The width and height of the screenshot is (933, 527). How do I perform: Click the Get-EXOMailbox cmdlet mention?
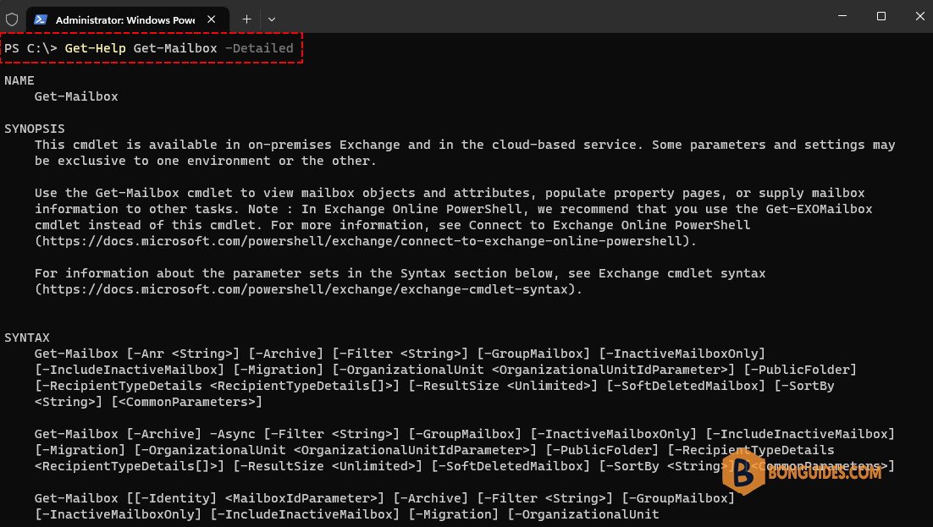pyautogui.click(x=819, y=209)
